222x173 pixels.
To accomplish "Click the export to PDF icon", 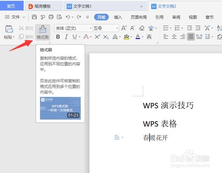I will coord(42,17).
